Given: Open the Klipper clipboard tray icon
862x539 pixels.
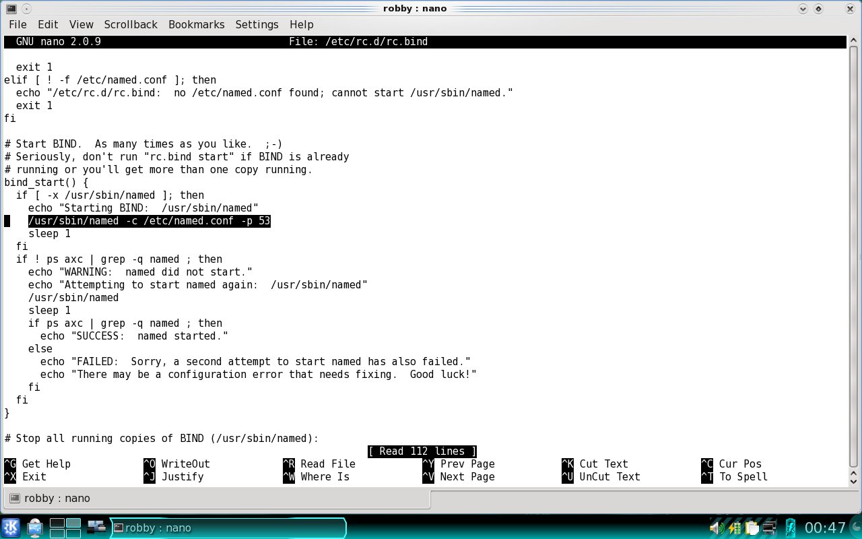Looking at the screenshot, I should (752, 528).
